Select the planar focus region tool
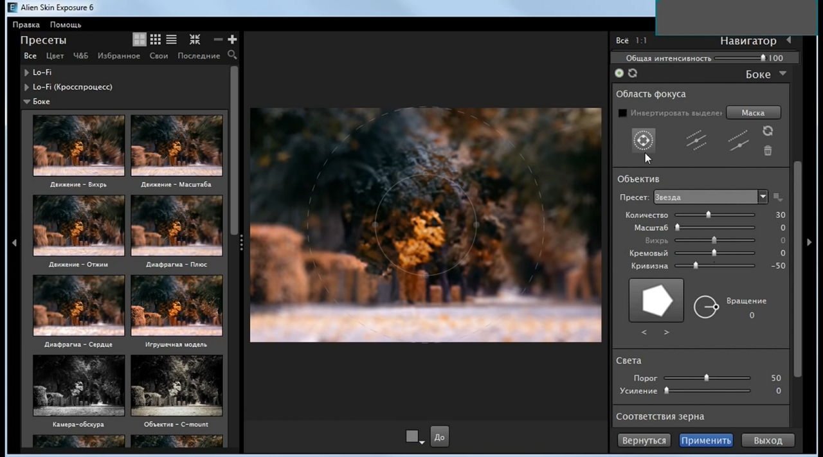Viewport: 823px width, 457px height. (x=696, y=140)
